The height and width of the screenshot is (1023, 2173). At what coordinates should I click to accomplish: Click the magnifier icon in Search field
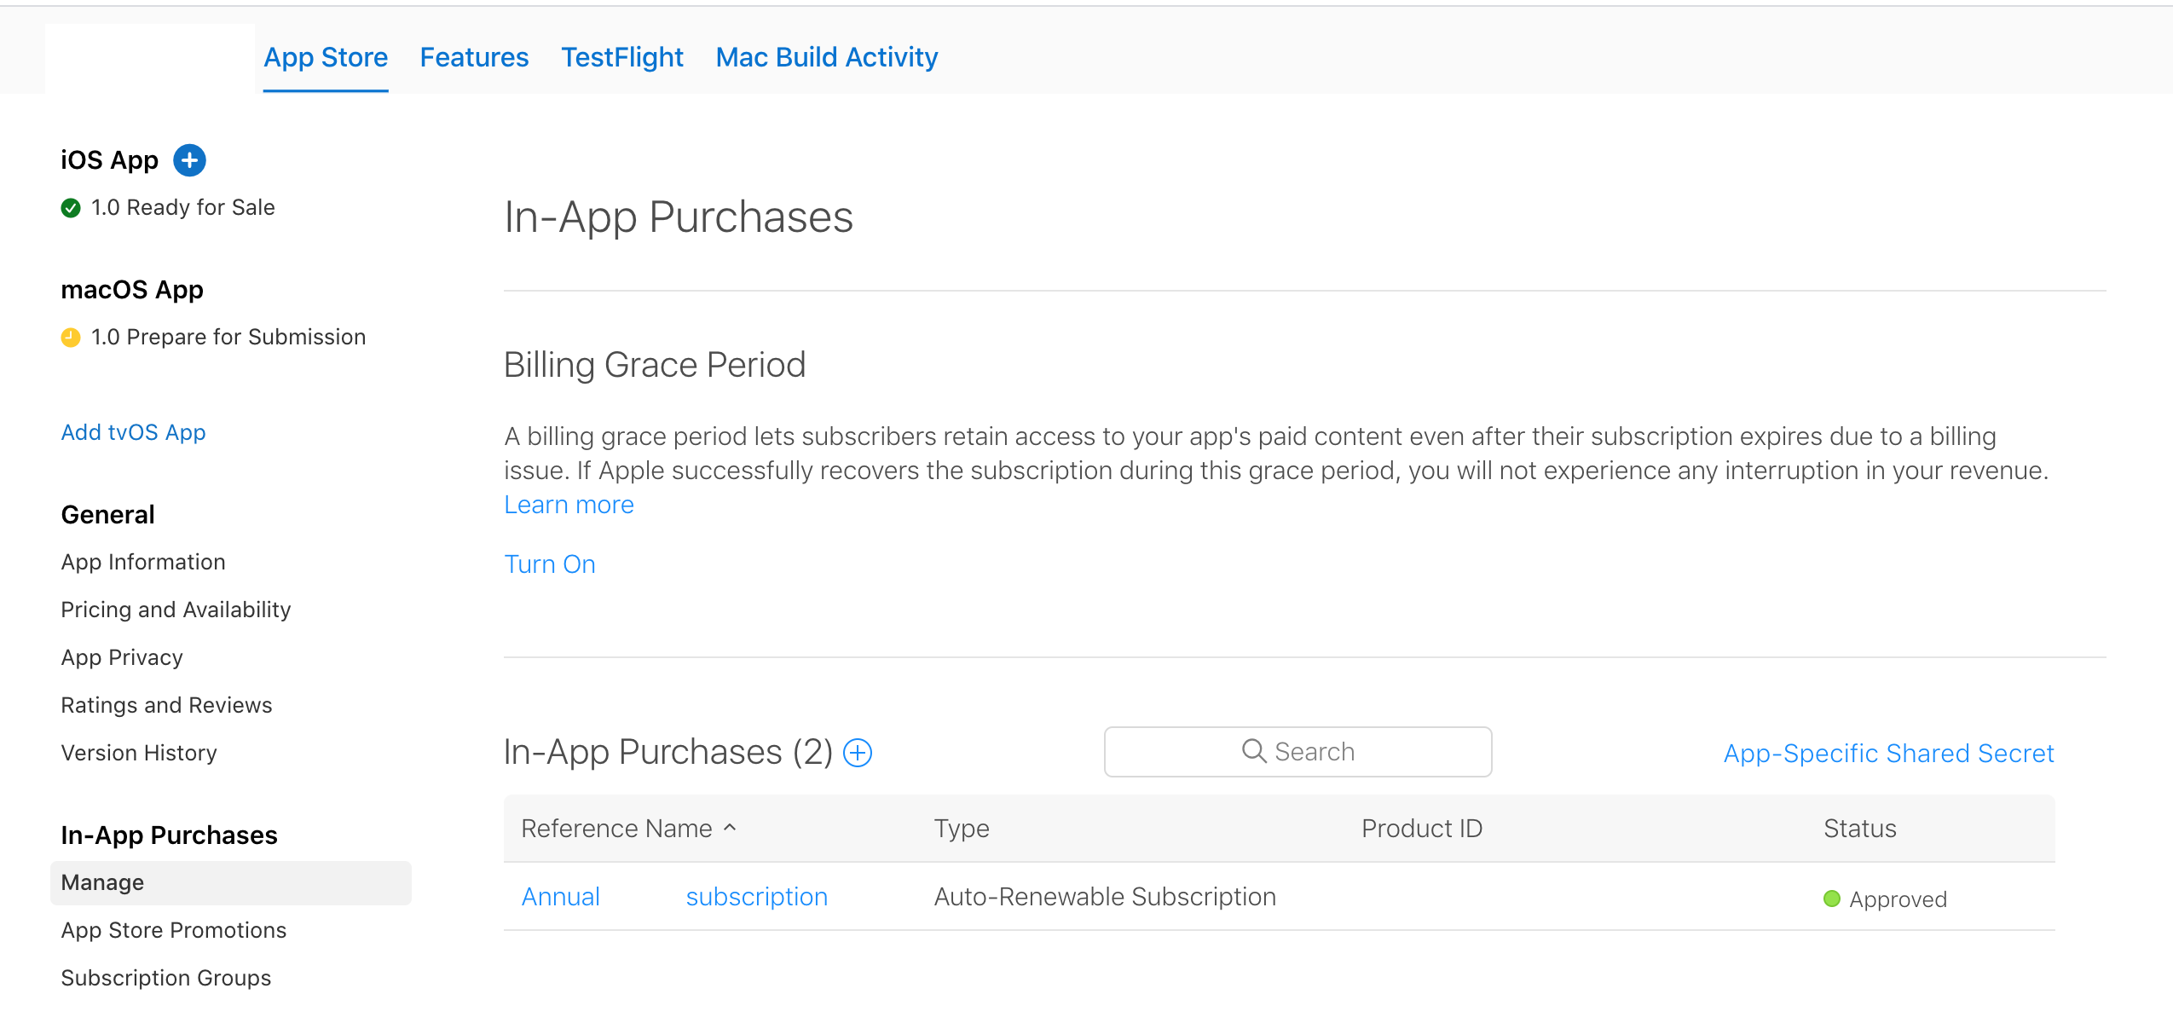point(1254,751)
